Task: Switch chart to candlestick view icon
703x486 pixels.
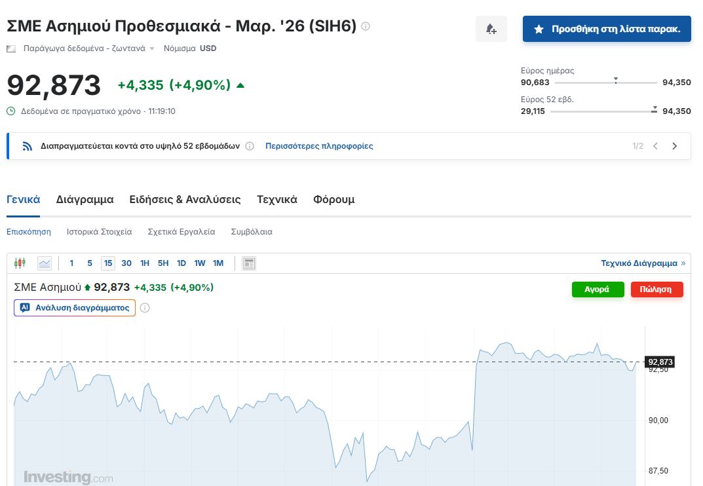Action: pyautogui.click(x=20, y=263)
